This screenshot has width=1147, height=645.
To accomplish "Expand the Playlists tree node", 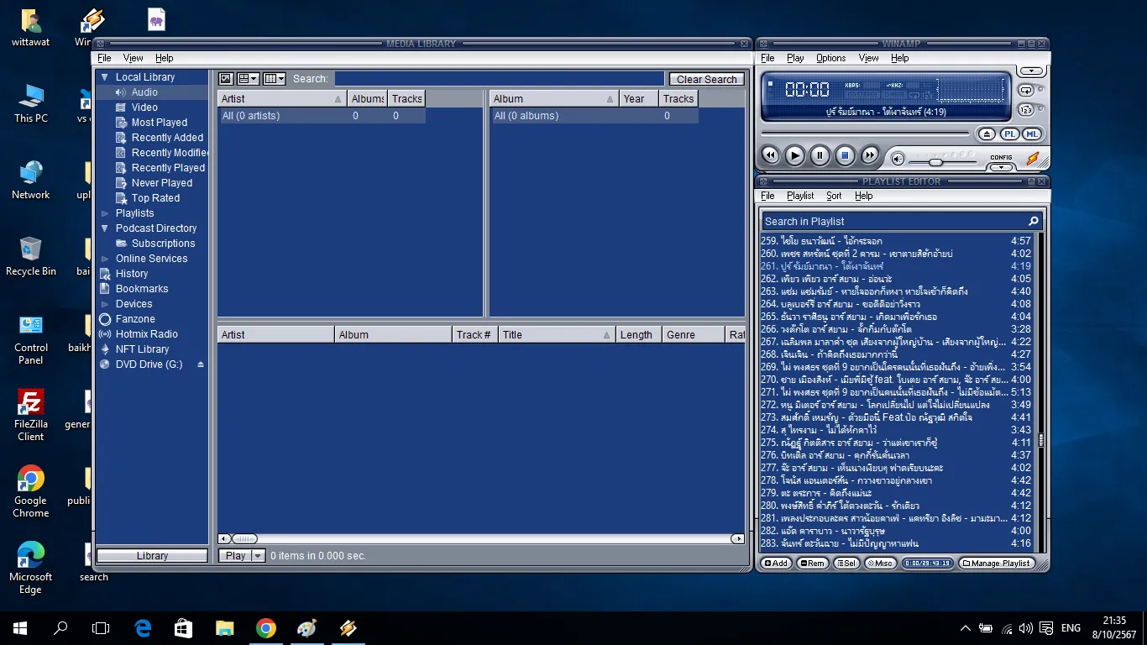I will 105,213.
